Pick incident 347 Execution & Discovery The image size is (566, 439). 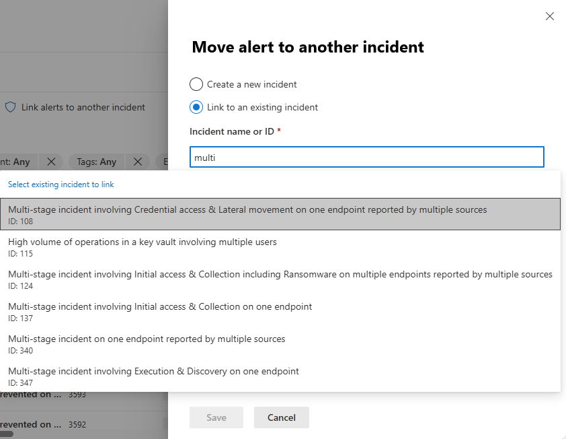pyautogui.click(x=153, y=376)
